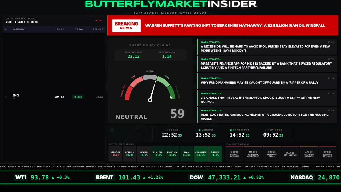
Task: Click the sentiment score 59
Action: [177, 114]
